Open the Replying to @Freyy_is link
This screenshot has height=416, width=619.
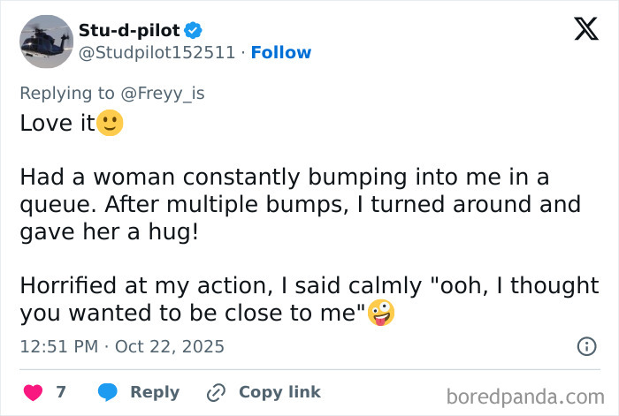112,94
